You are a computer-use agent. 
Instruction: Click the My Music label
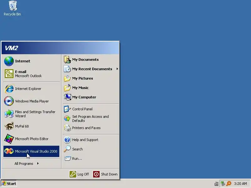(80, 88)
